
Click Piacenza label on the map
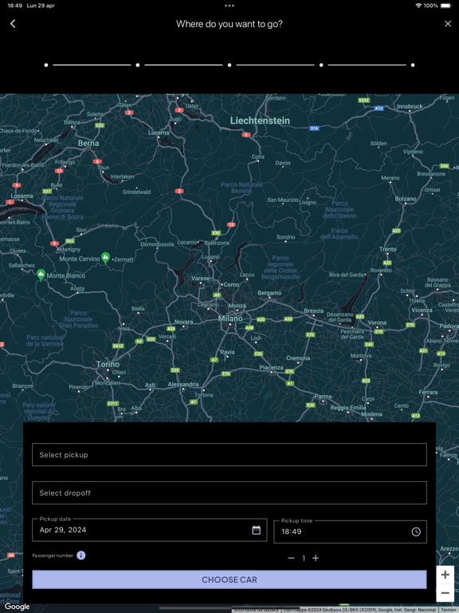tap(271, 367)
